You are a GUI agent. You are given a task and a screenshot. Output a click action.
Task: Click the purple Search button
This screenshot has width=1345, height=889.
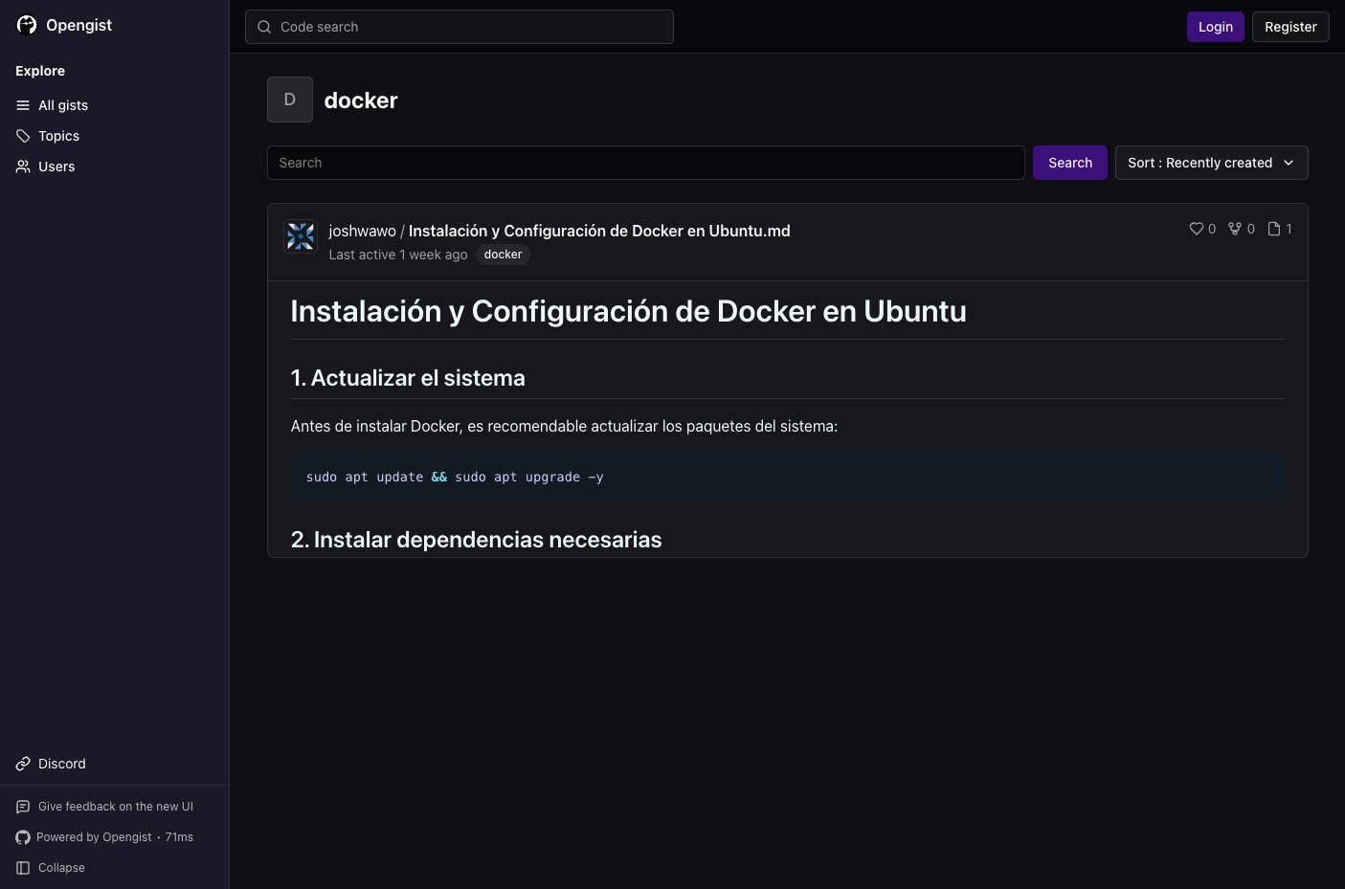[1070, 163]
